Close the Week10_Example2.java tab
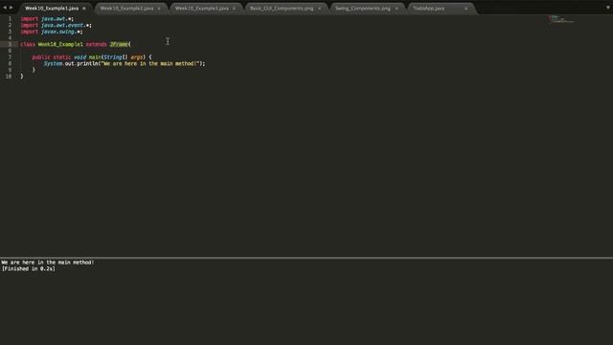613x345 pixels. pyautogui.click(x=159, y=9)
